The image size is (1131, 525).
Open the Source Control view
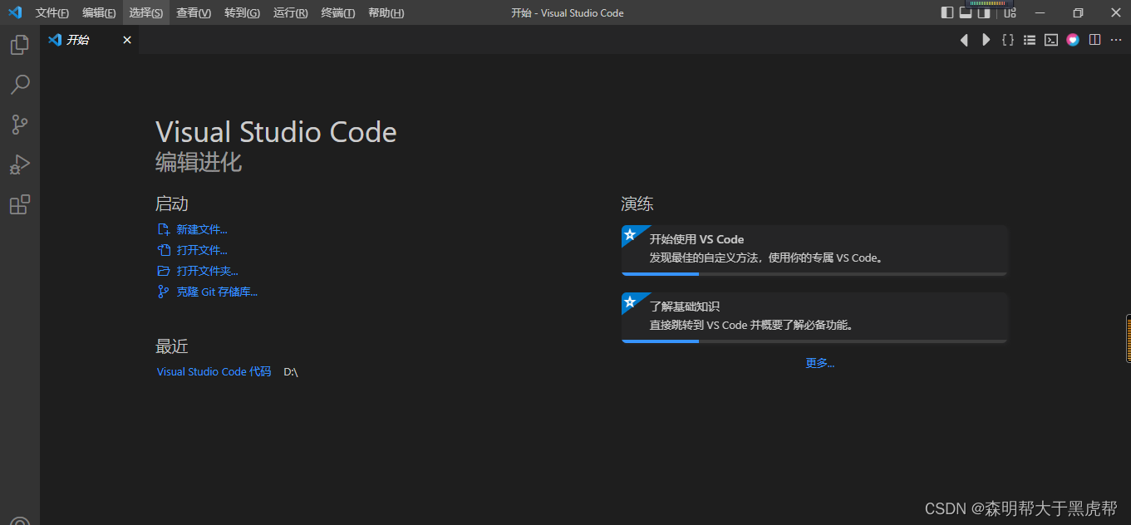pyautogui.click(x=20, y=125)
